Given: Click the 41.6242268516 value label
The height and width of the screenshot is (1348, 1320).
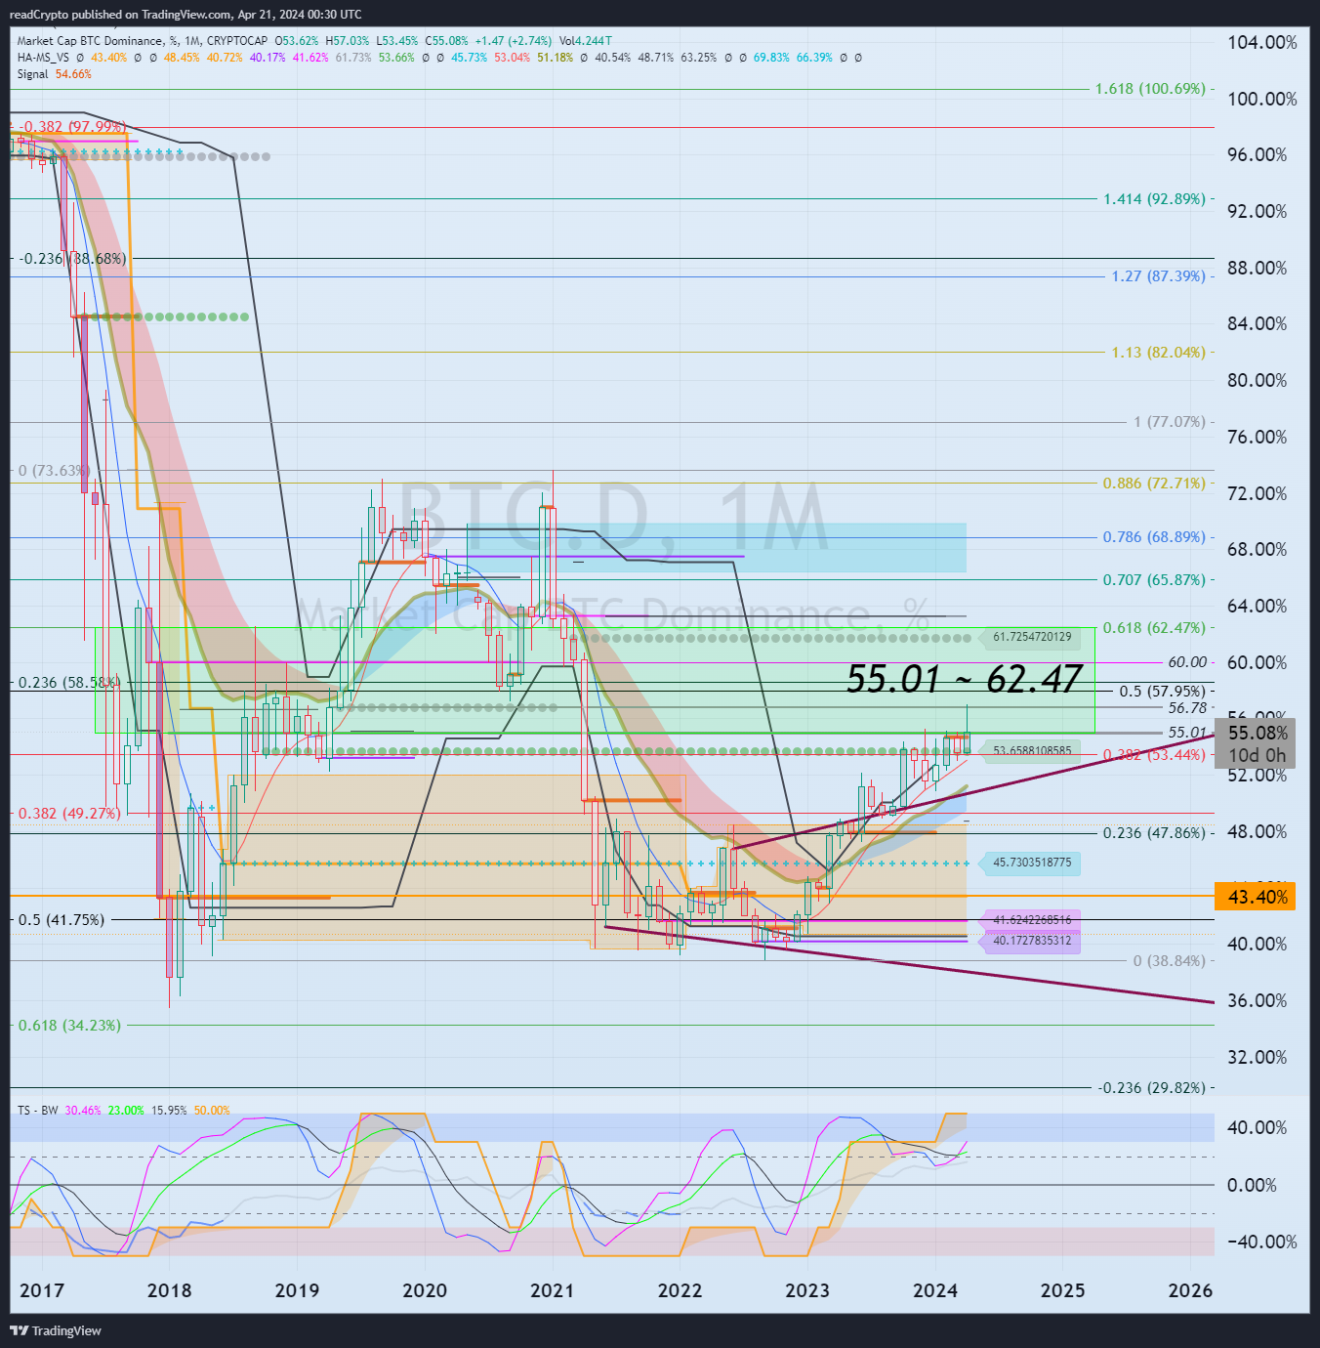Looking at the screenshot, I should [1032, 920].
